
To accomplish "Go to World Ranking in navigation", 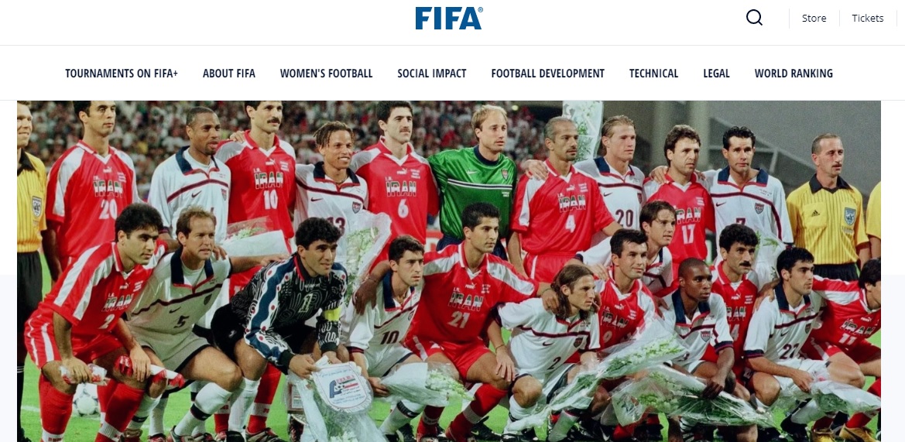I will (x=794, y=74).
